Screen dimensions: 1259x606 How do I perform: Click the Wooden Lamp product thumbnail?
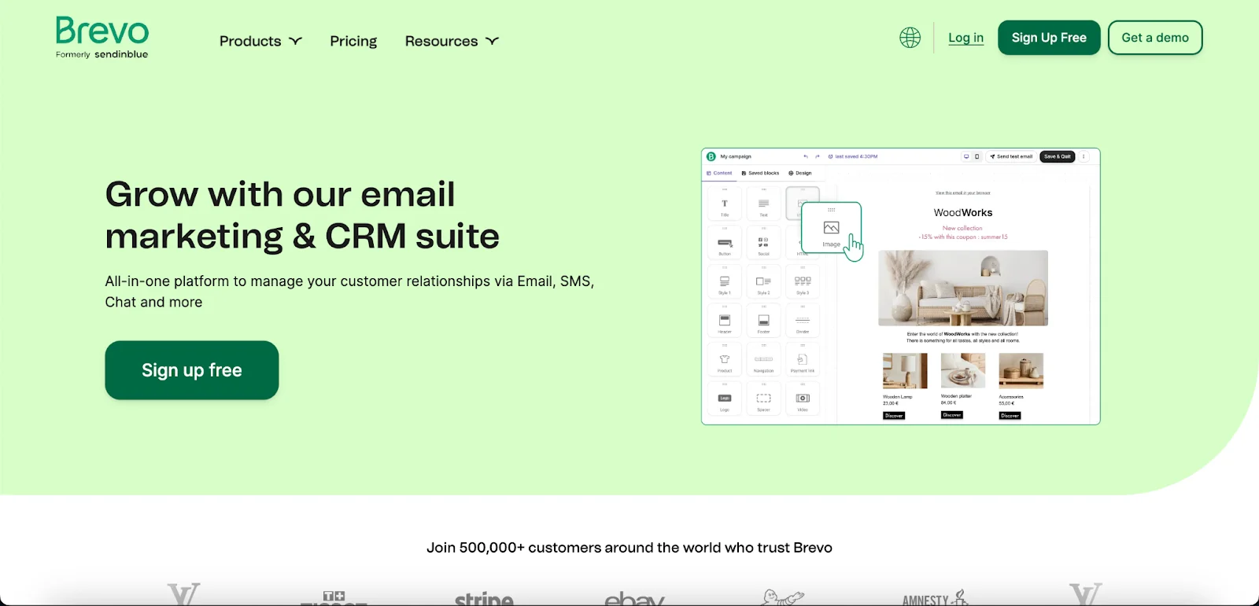click(x=905, y=371)
